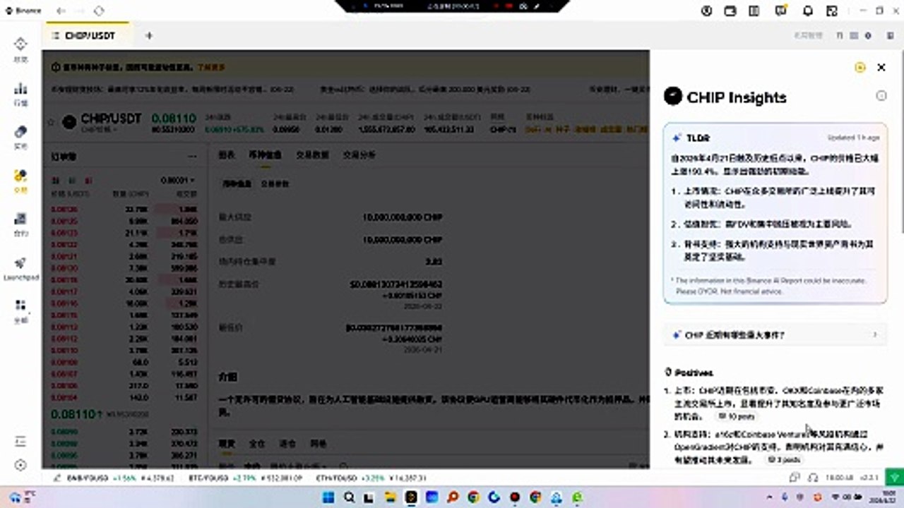This screenshot has height=508, width=904.
Task: Open the Windows Start button
Action: [x=328, y=497]
